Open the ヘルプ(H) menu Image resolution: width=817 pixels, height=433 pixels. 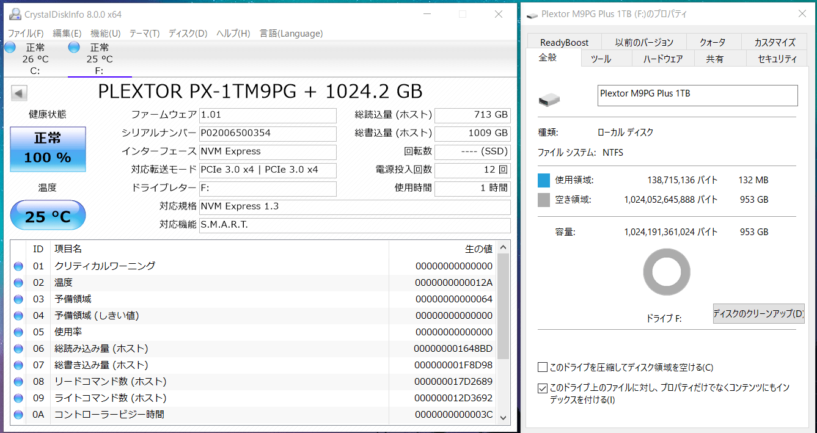pyautogui.click(x=233, y=34)
